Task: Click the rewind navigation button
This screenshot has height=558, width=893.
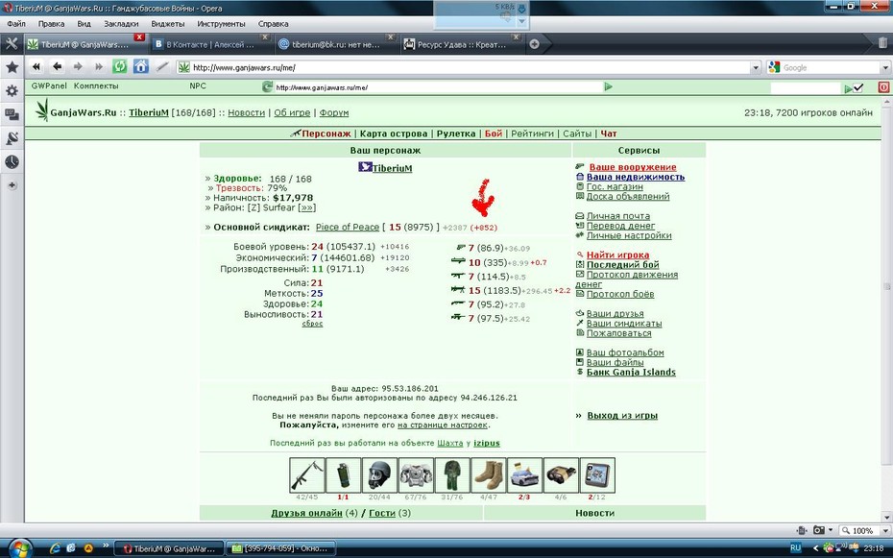Action: (36, 66)
